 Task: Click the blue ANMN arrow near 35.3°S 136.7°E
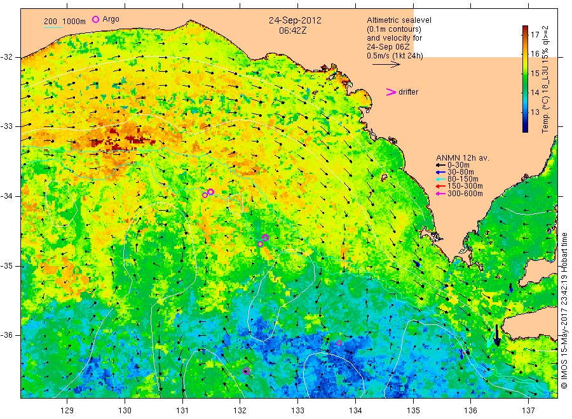(511, 288)
